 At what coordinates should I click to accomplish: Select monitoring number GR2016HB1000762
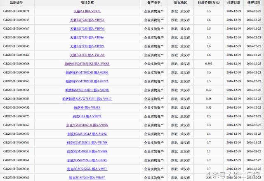pyautogui.click(x=16, y=125)
